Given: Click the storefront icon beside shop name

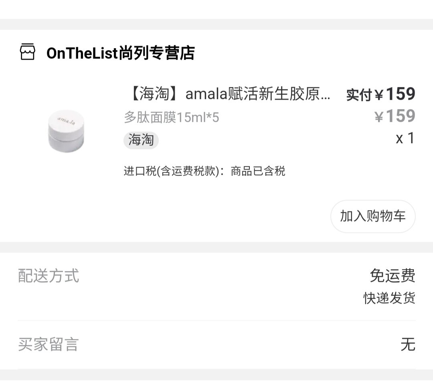Looking at the screenshot, I should point(27,52).
